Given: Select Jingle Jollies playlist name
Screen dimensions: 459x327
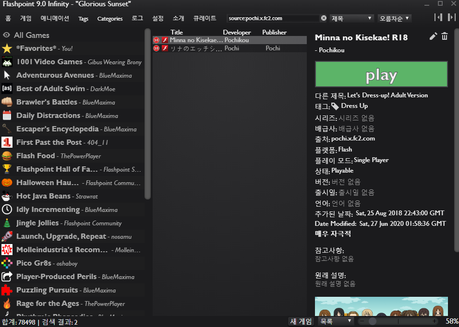Looking at the screenshot, I should coord(37,223).
